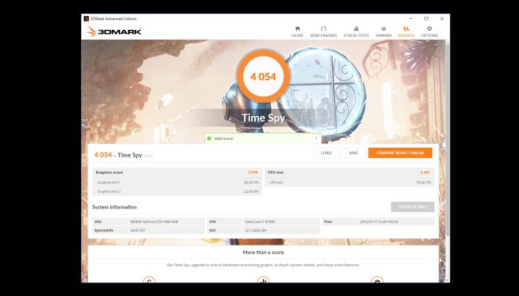
Task: Click the Show Details button
Action: click(x=413, y=207)
